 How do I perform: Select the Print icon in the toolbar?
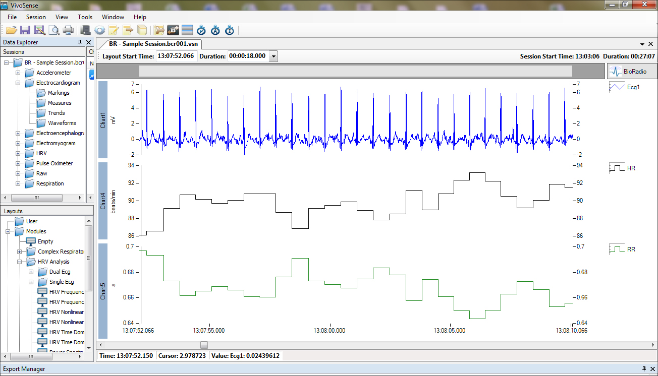point(68,30)
